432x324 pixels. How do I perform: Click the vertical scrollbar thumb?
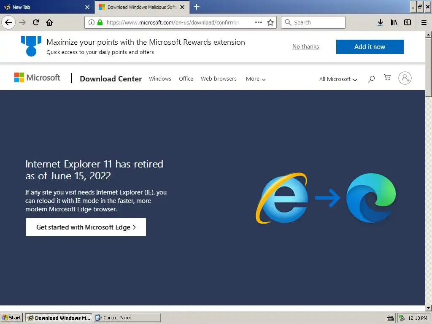click(429, 67)
